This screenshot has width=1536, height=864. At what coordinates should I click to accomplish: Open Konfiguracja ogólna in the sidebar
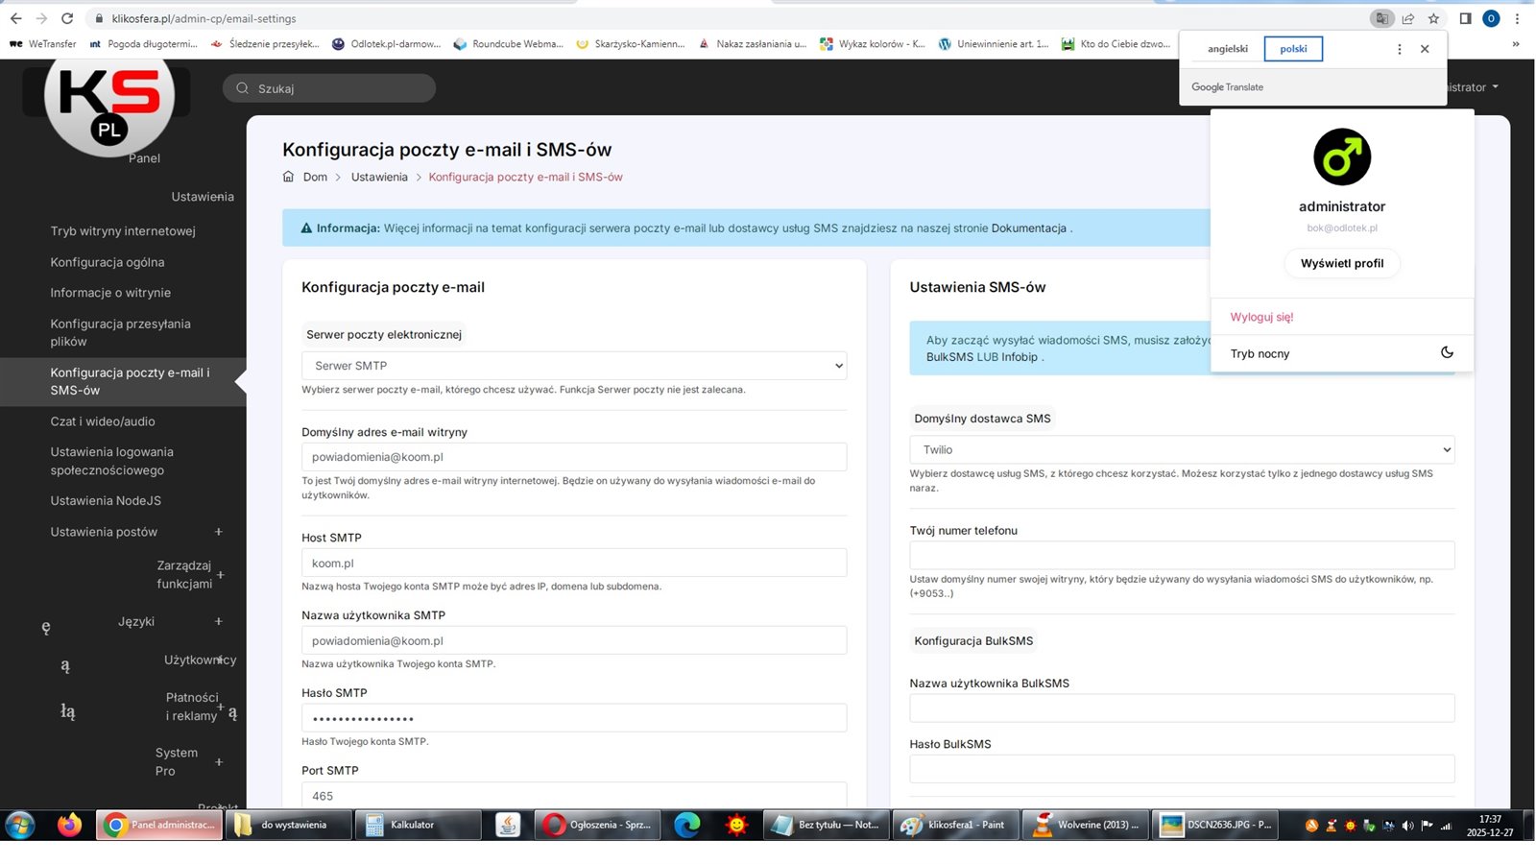click(x=108, y=262)
